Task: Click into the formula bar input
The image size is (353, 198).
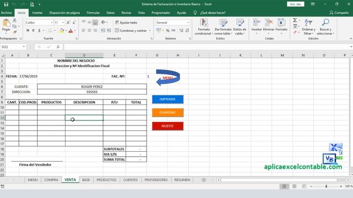Action: pos(206,47)
